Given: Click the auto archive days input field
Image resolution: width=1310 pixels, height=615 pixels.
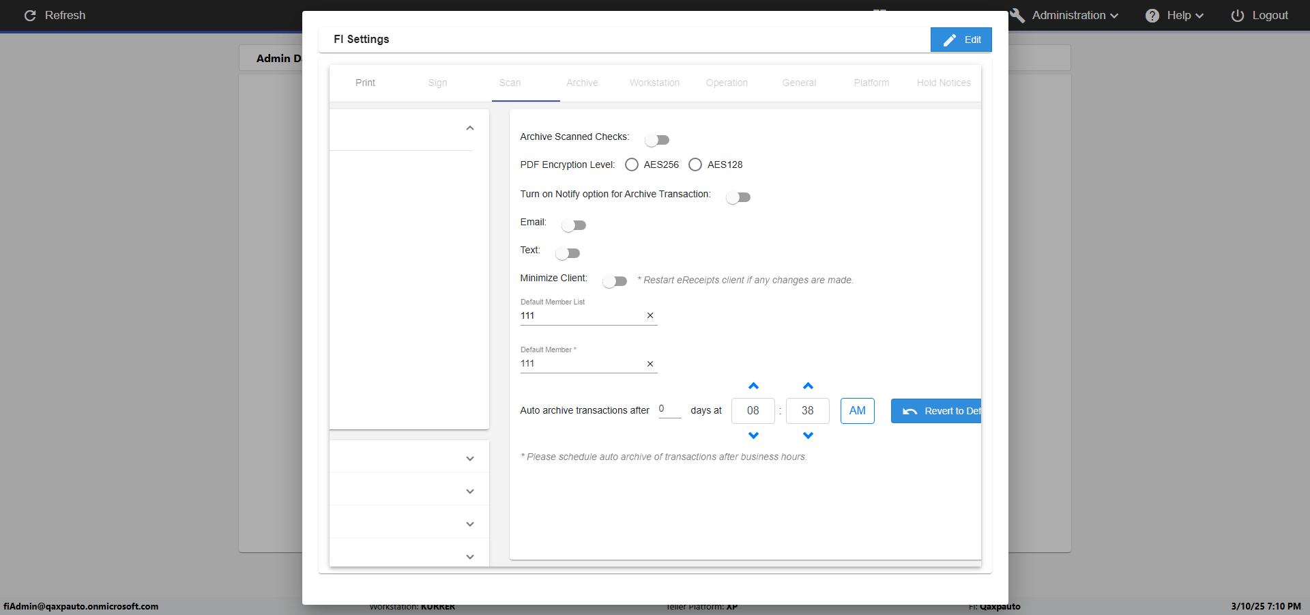Looking at the screenshot, I should 669,410.
